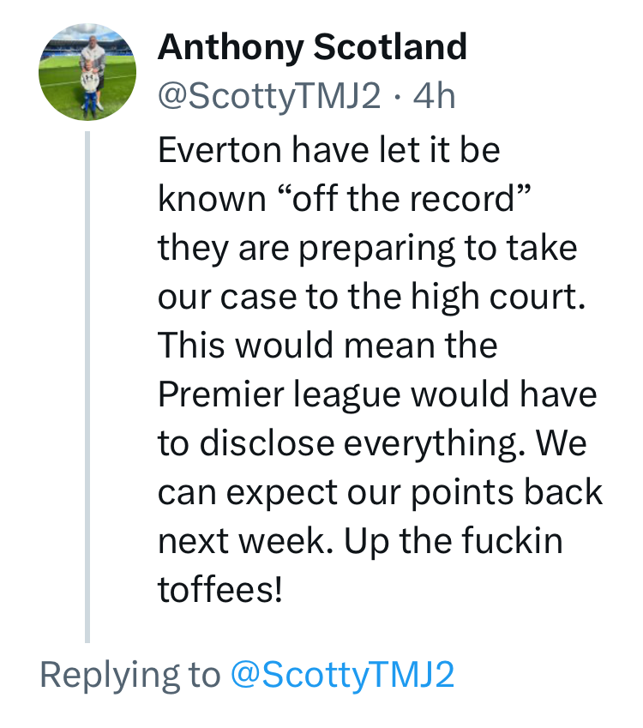Open the tweet via the 4h timestamp
The height and width of the screenshot is (728, 643).
[x=434, y=96]
